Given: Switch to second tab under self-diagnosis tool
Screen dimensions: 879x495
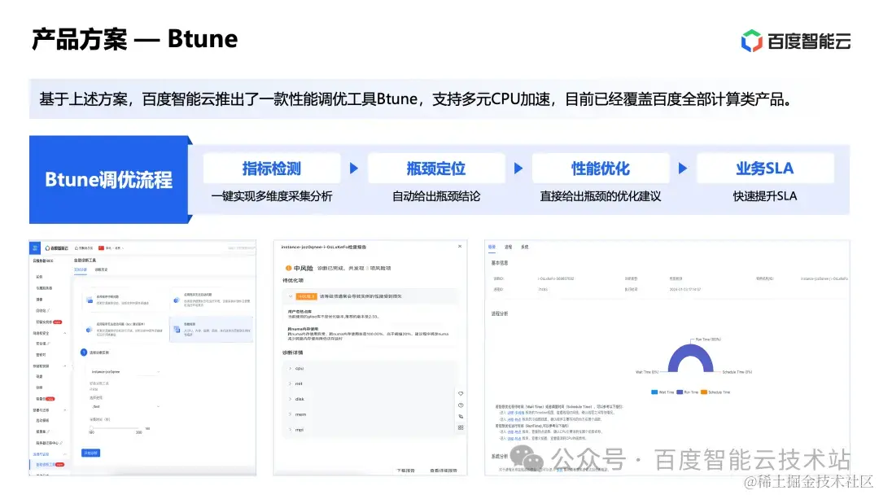Looking at the screenshot, I should tap(101, 269).
